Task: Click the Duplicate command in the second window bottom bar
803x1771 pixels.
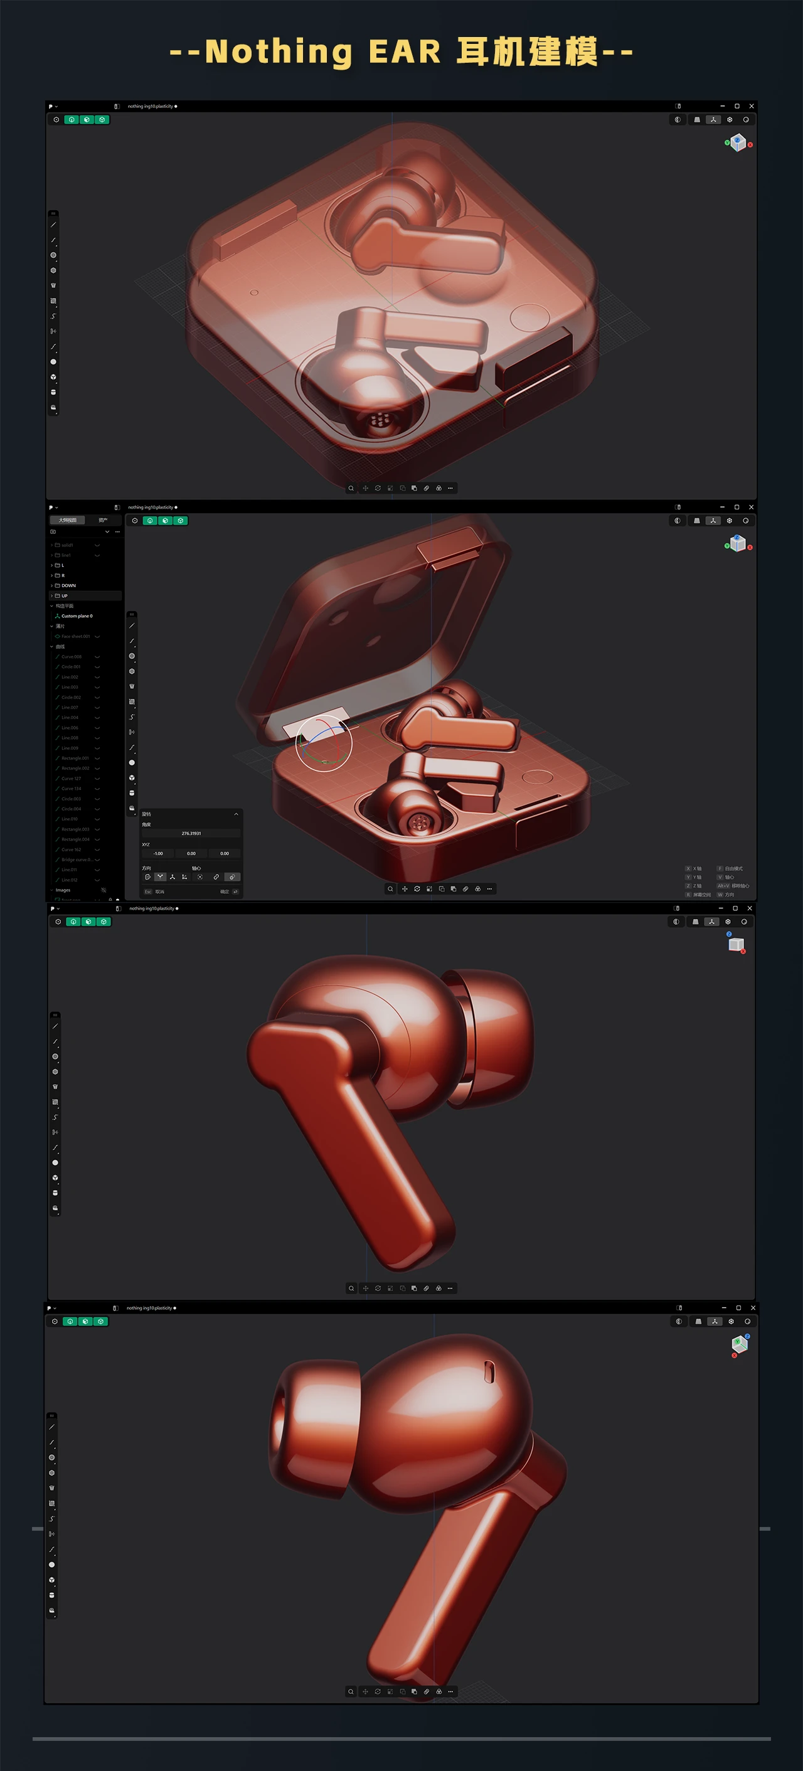Action: [x=442, y=889]
